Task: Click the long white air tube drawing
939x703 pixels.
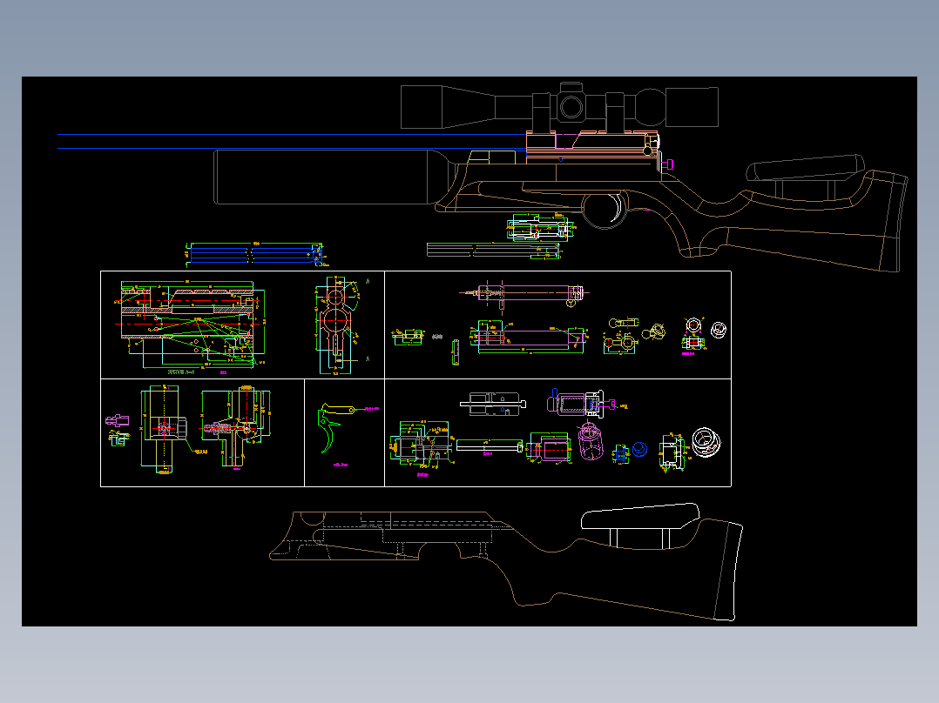Action: point(493,250)
